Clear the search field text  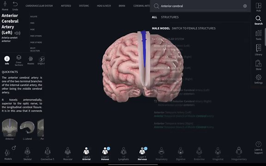[x=245, y=6]
